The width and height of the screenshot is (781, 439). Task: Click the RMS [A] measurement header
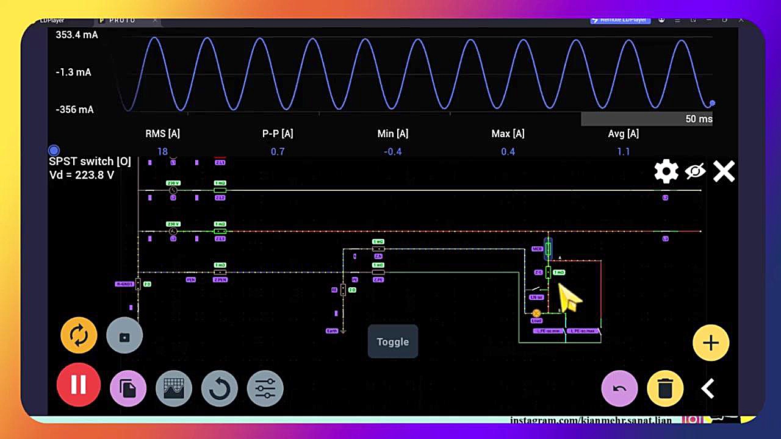162,134
